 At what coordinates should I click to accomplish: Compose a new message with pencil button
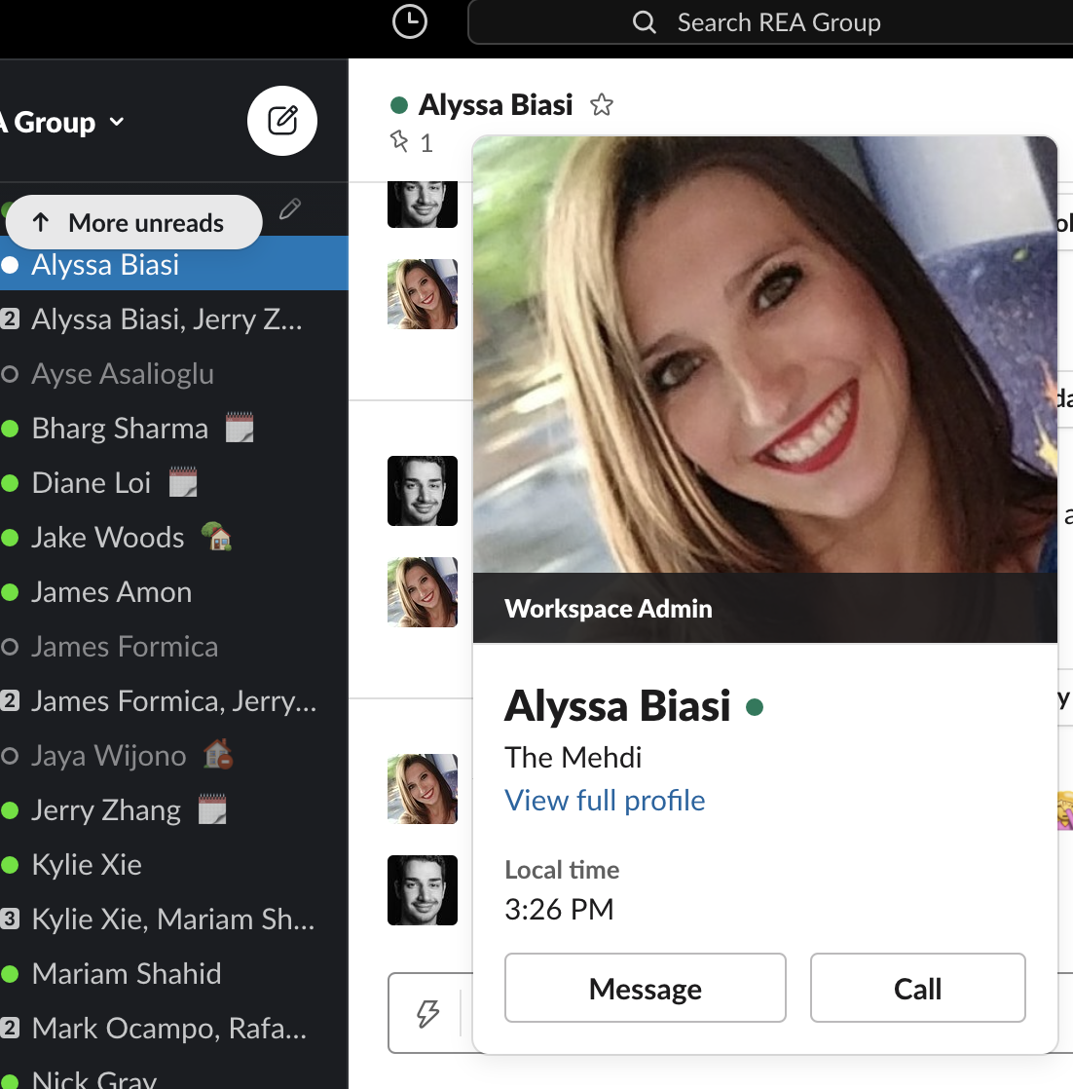tap(282, 121)
